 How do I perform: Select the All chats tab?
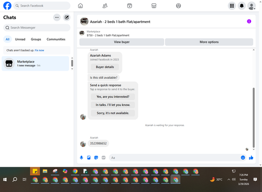click(7, 39)
